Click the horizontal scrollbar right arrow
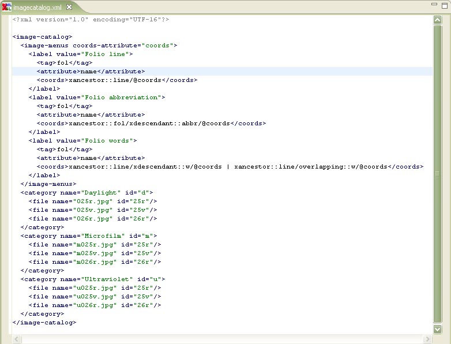This screenshot has width=451, height=344. pyautogui.click(x=427, y=339)
